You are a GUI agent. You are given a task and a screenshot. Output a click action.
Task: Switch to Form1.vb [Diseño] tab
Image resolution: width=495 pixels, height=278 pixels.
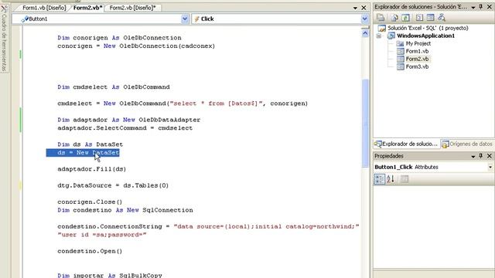click(x=44, y=8)
